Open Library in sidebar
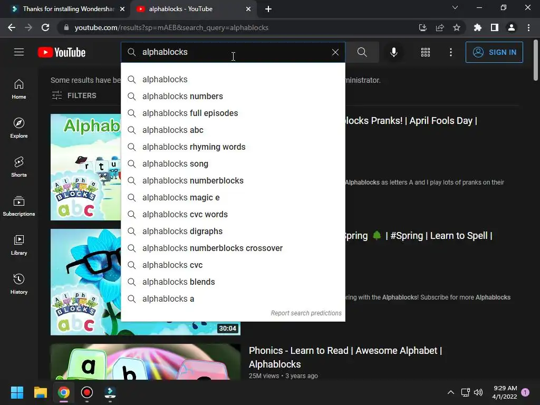This screenshot has width=540, height=405. [19, 245]
